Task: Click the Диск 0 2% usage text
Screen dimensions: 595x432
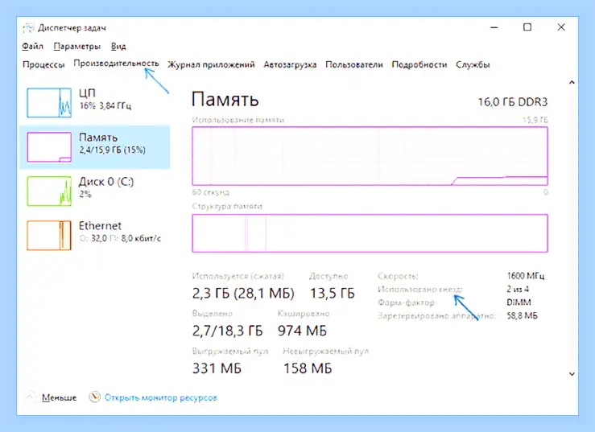Action: pyautogui.click(x=85, y=194)
